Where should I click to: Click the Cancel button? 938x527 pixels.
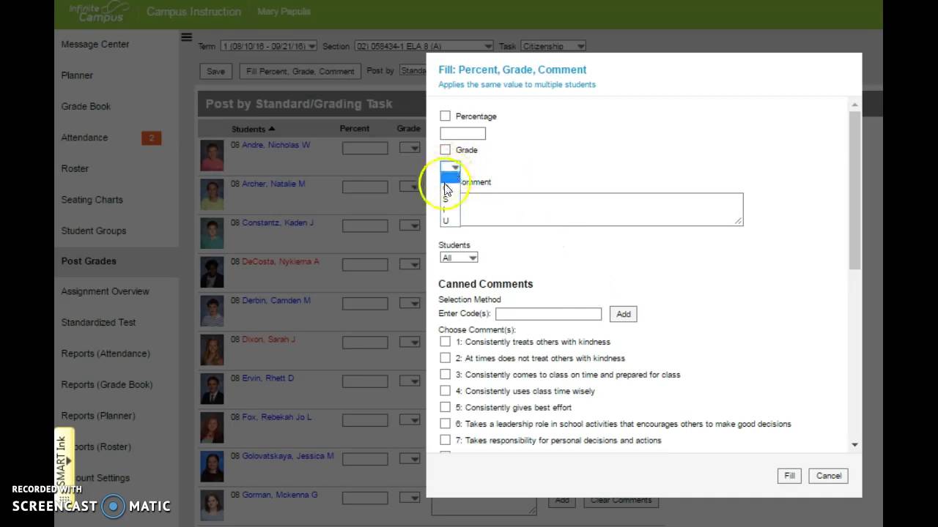(x=829, y=476)
